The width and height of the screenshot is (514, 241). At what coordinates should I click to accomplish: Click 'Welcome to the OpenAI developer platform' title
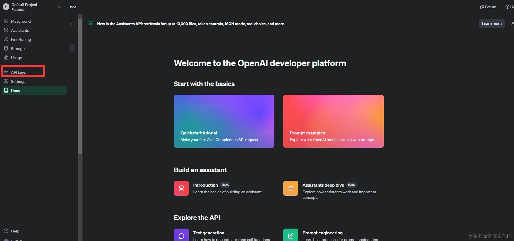coord(260,63)
